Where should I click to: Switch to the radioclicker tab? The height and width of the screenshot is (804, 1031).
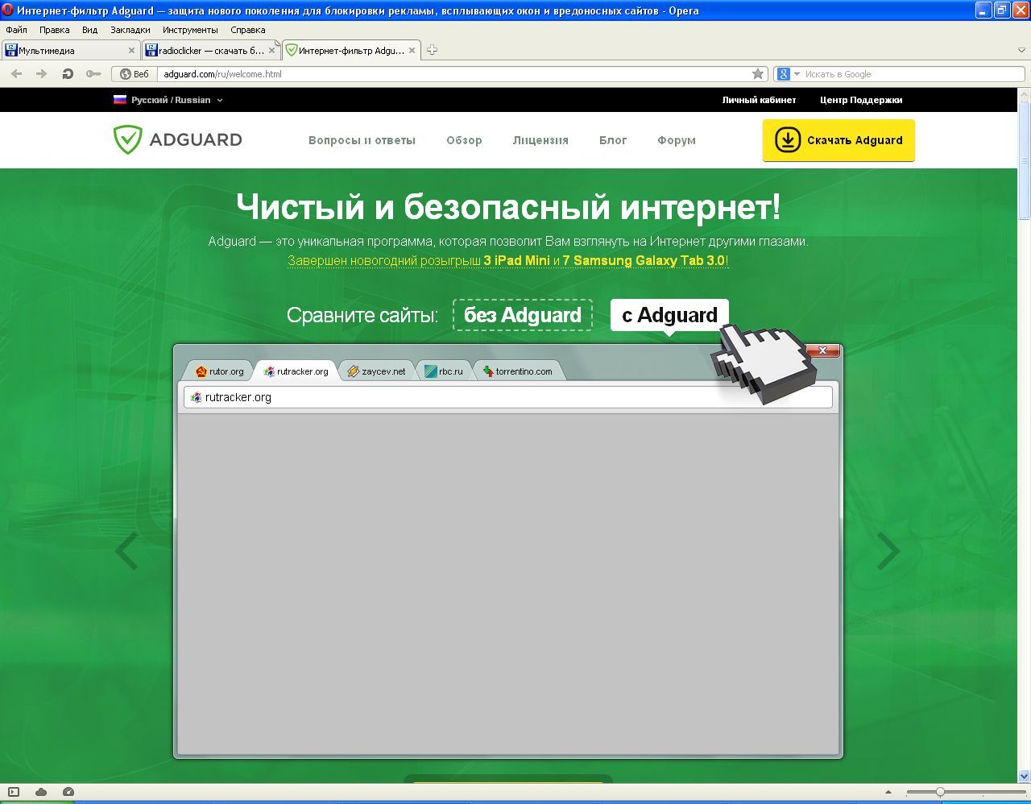point(209,50)
